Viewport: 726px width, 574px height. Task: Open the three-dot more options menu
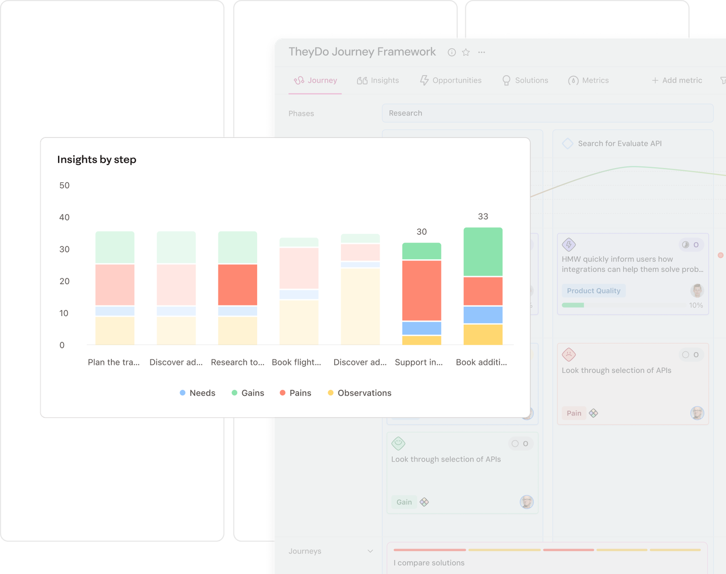481,53
